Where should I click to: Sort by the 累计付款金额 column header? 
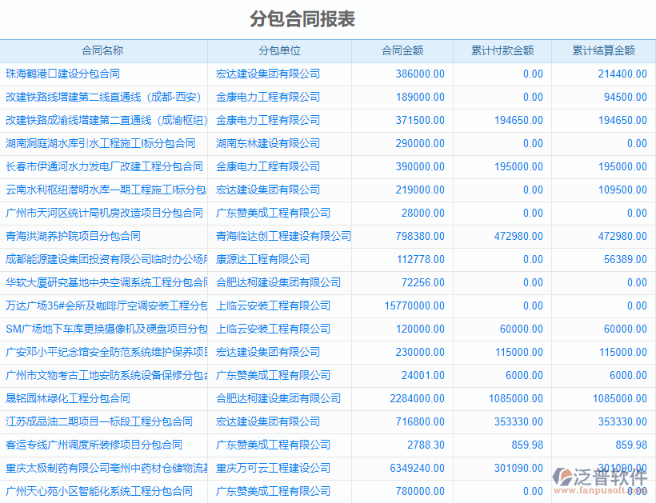tap(501, 50)
